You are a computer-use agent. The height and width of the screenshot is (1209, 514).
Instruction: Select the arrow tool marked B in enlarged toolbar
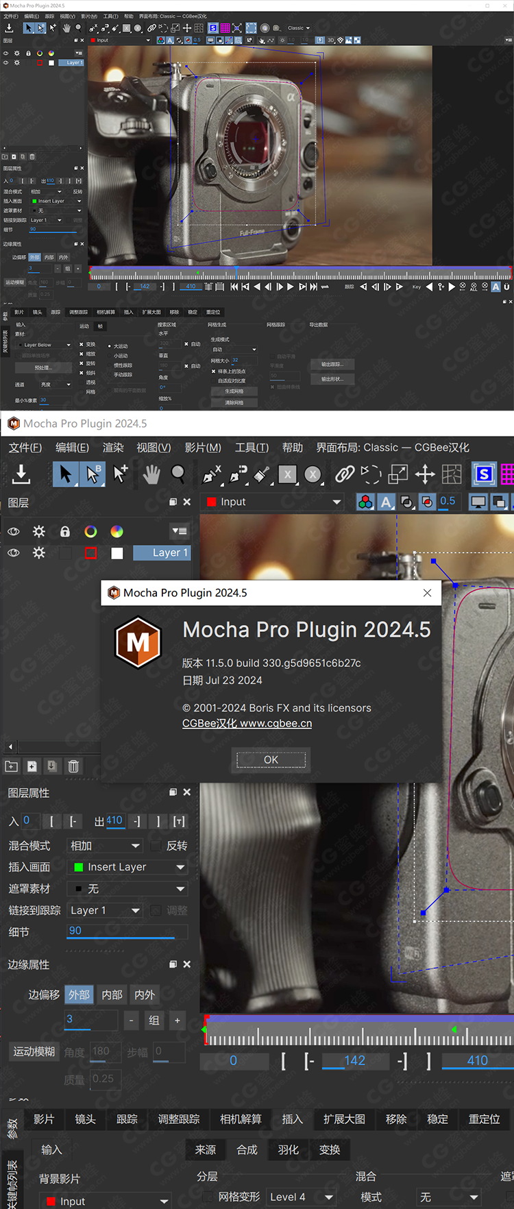click(92, 474)
